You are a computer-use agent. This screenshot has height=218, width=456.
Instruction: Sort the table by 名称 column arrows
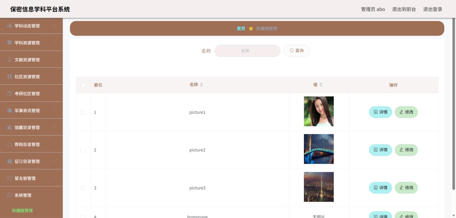click(x=201, y=85)
